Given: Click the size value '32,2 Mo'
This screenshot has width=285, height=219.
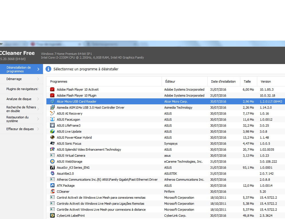Looking at the screenshot, I should click(248, 126).
